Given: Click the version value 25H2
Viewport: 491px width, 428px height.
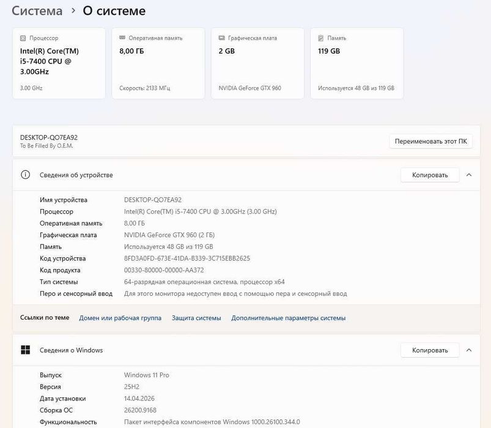Looking at the screenshot, I should [131, 386].
